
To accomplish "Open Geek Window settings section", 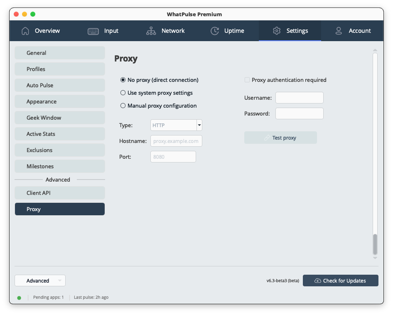I will click(60, 118).
